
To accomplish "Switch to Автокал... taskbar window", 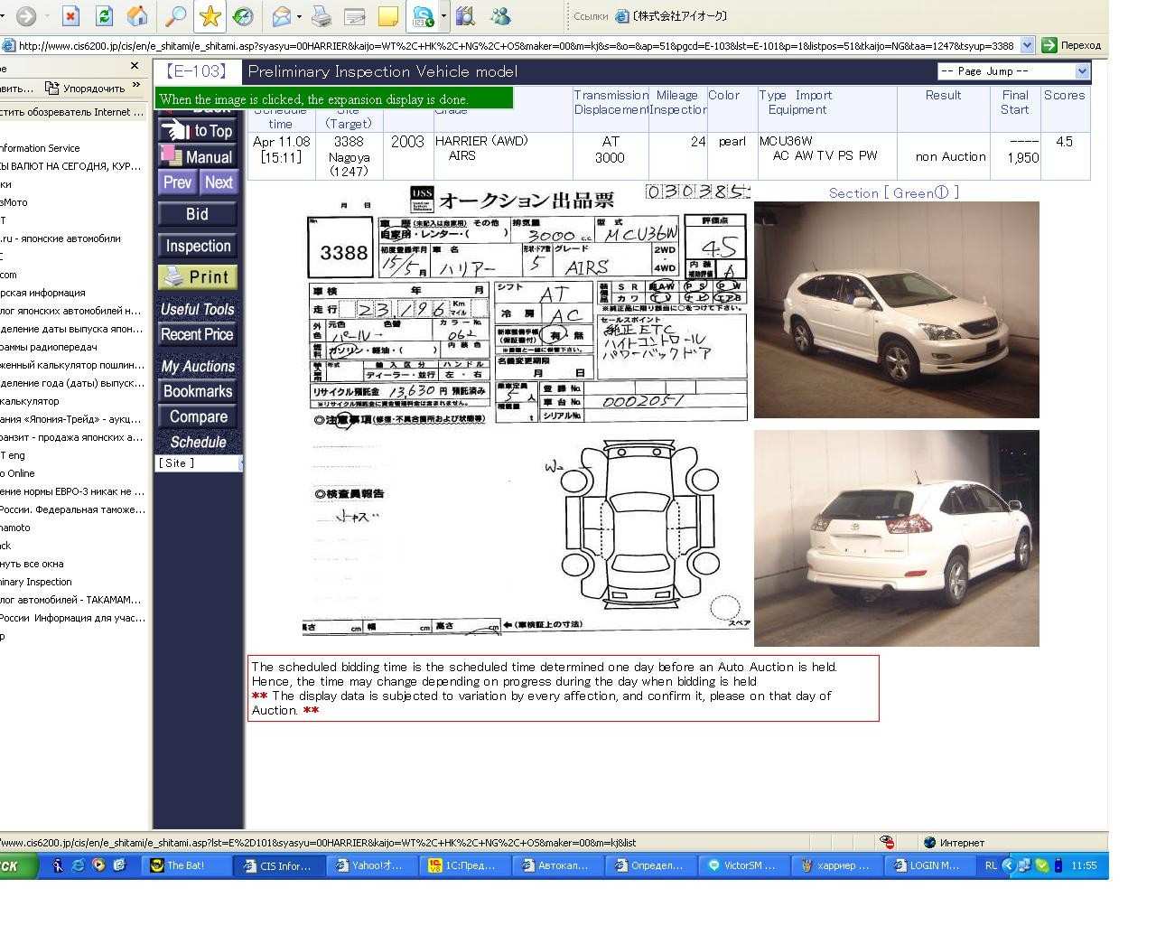I will coord(558,865).
